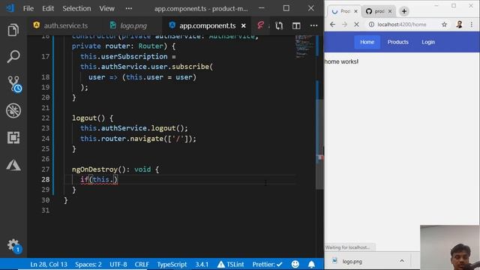
Task: Click the VS Code logo icon
Action: coord(10,8)
